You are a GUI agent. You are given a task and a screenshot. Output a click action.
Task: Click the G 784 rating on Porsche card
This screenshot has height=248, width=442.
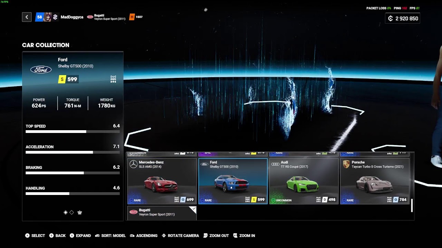click(400, 199)
